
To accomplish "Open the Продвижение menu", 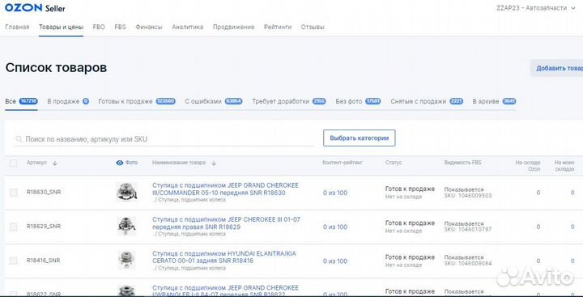I will click(234, 28).
